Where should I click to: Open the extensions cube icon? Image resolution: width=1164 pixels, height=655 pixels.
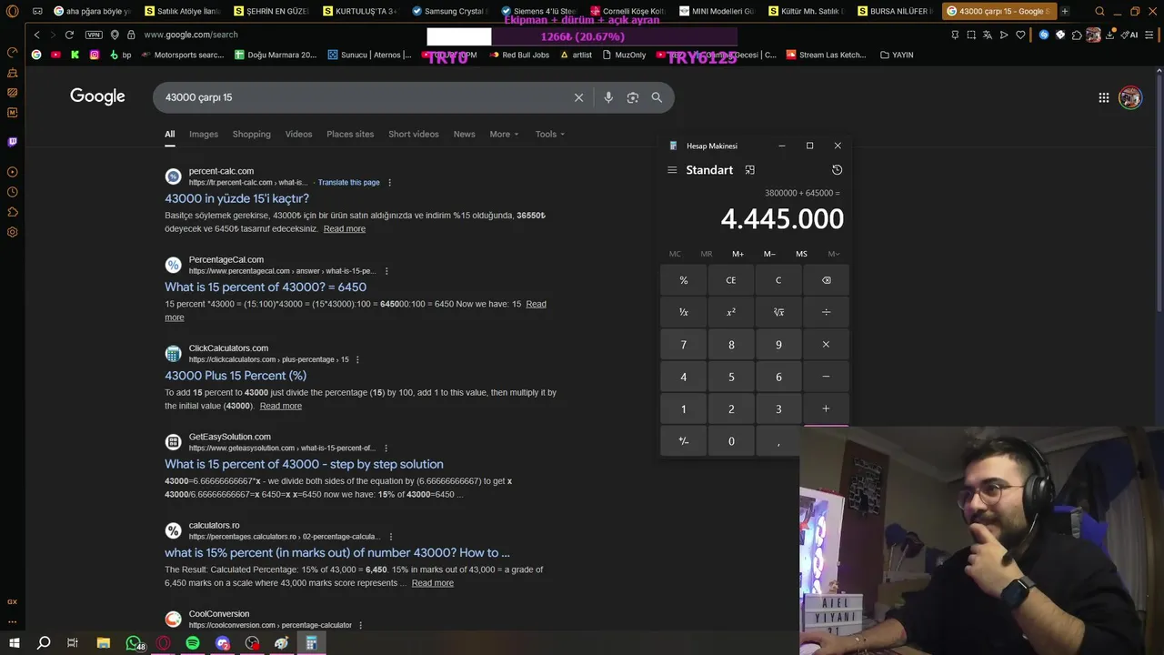(x=1077, y=35)
